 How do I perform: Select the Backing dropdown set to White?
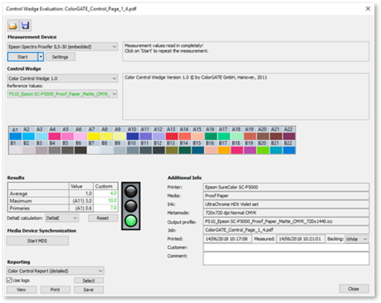[x=356, y=239]
